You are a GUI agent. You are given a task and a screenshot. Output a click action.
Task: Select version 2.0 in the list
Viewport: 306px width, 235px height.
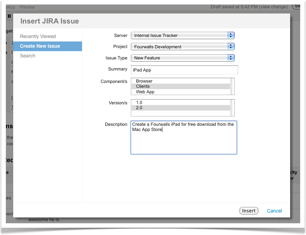point(181,108)
